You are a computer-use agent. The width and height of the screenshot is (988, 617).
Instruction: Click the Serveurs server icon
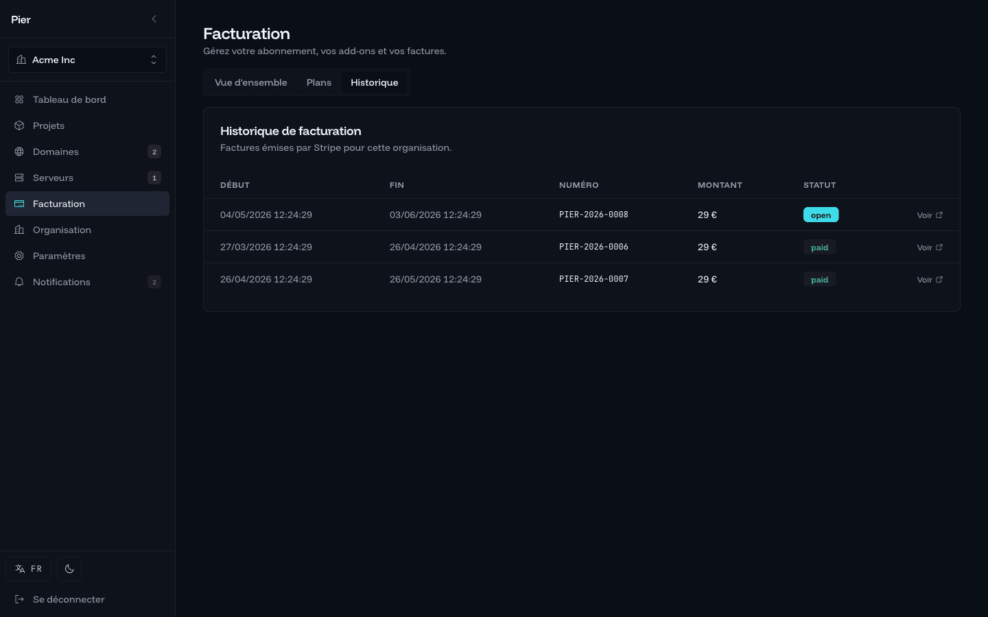19,178
